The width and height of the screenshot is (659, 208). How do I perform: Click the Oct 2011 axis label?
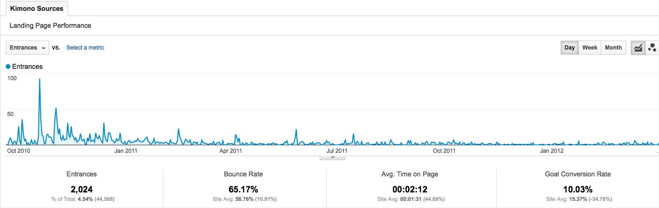click(444, 151)
